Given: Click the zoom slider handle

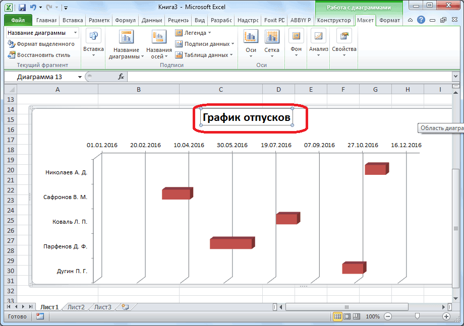Looking at the screenshot, I should tap(417, 316).
